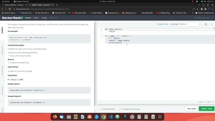This screenshot has height=121, width=215.
Task: Open the Trash in the dock
Action: coord(153,117)
